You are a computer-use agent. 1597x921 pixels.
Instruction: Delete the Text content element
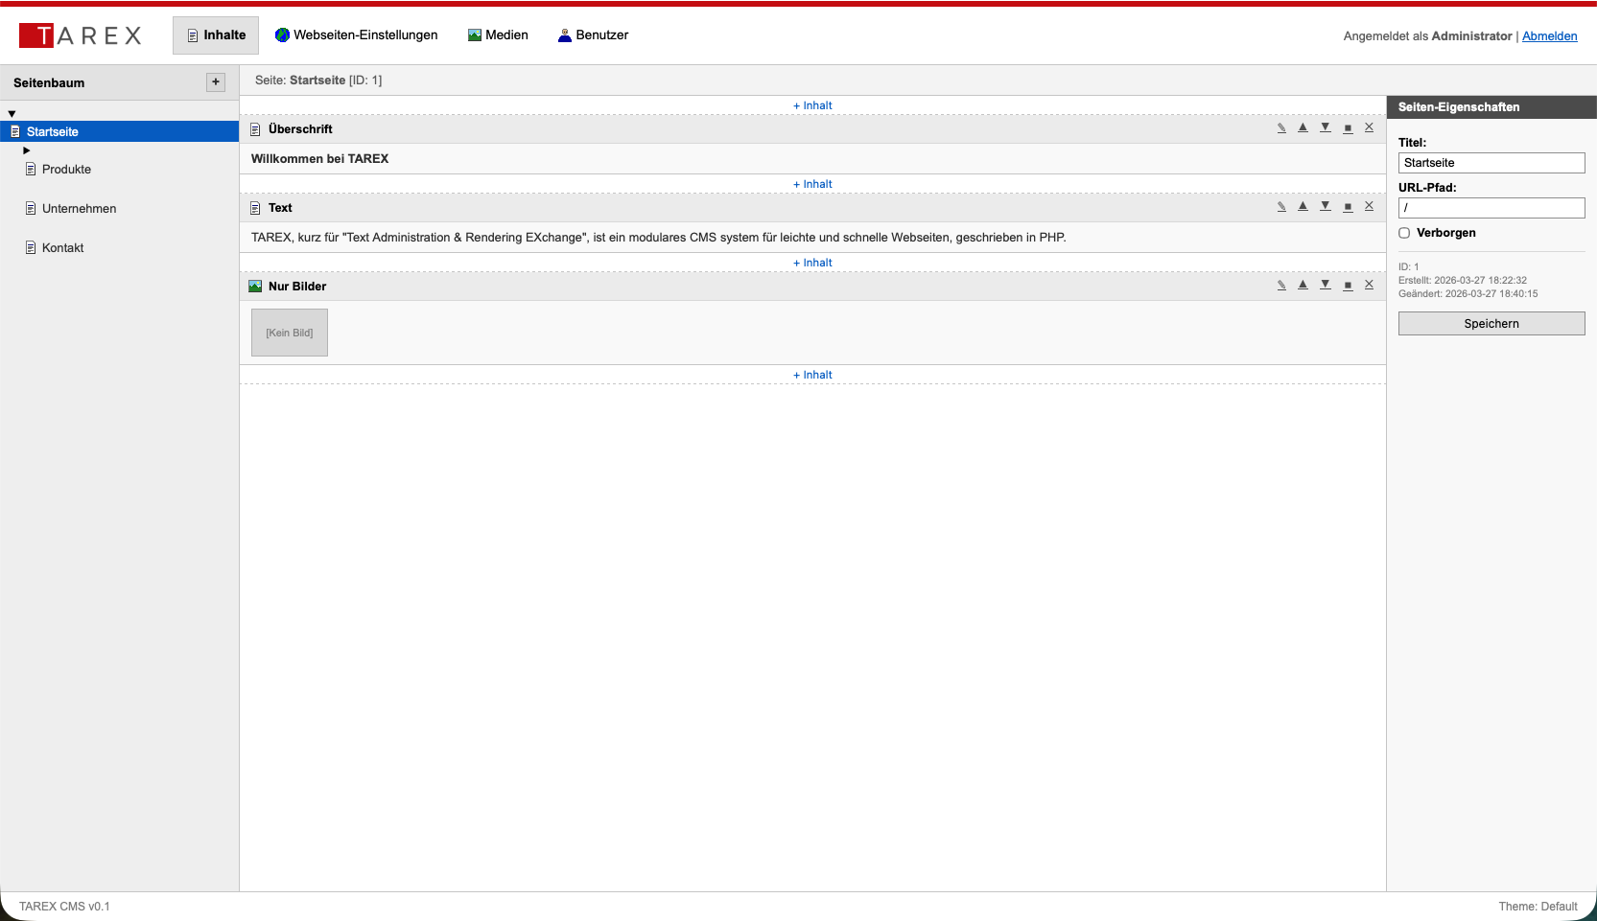point(1369,207)
